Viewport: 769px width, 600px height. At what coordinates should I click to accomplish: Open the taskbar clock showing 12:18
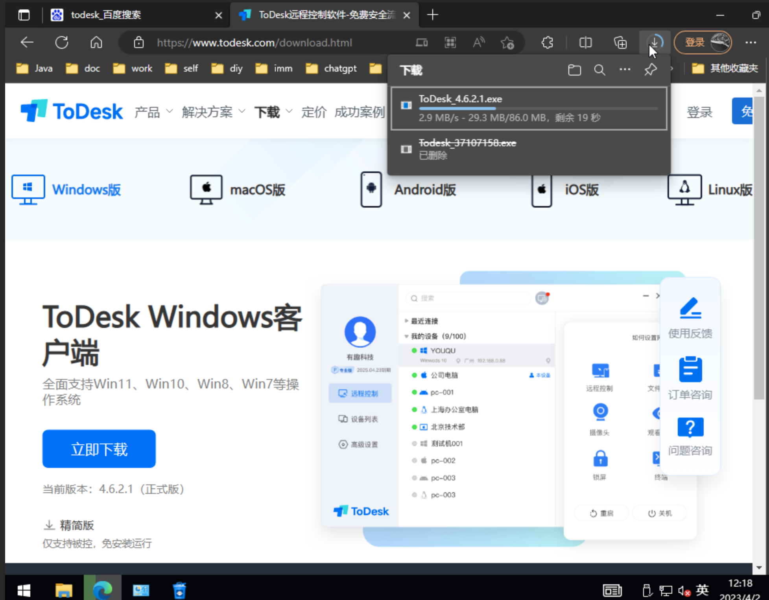click(x=740, y=590)
